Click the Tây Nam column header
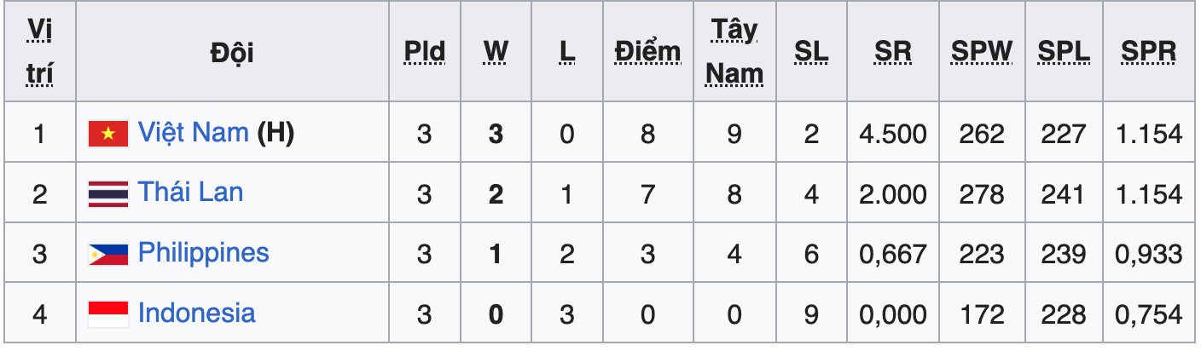 [734, 53]
